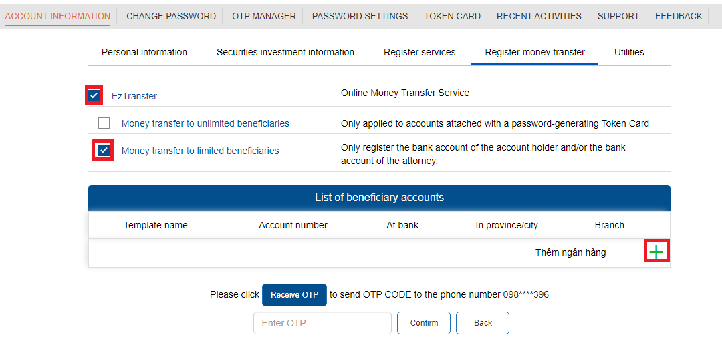Uncheck the EzTransfer checkbox

[x=94, y=95]
